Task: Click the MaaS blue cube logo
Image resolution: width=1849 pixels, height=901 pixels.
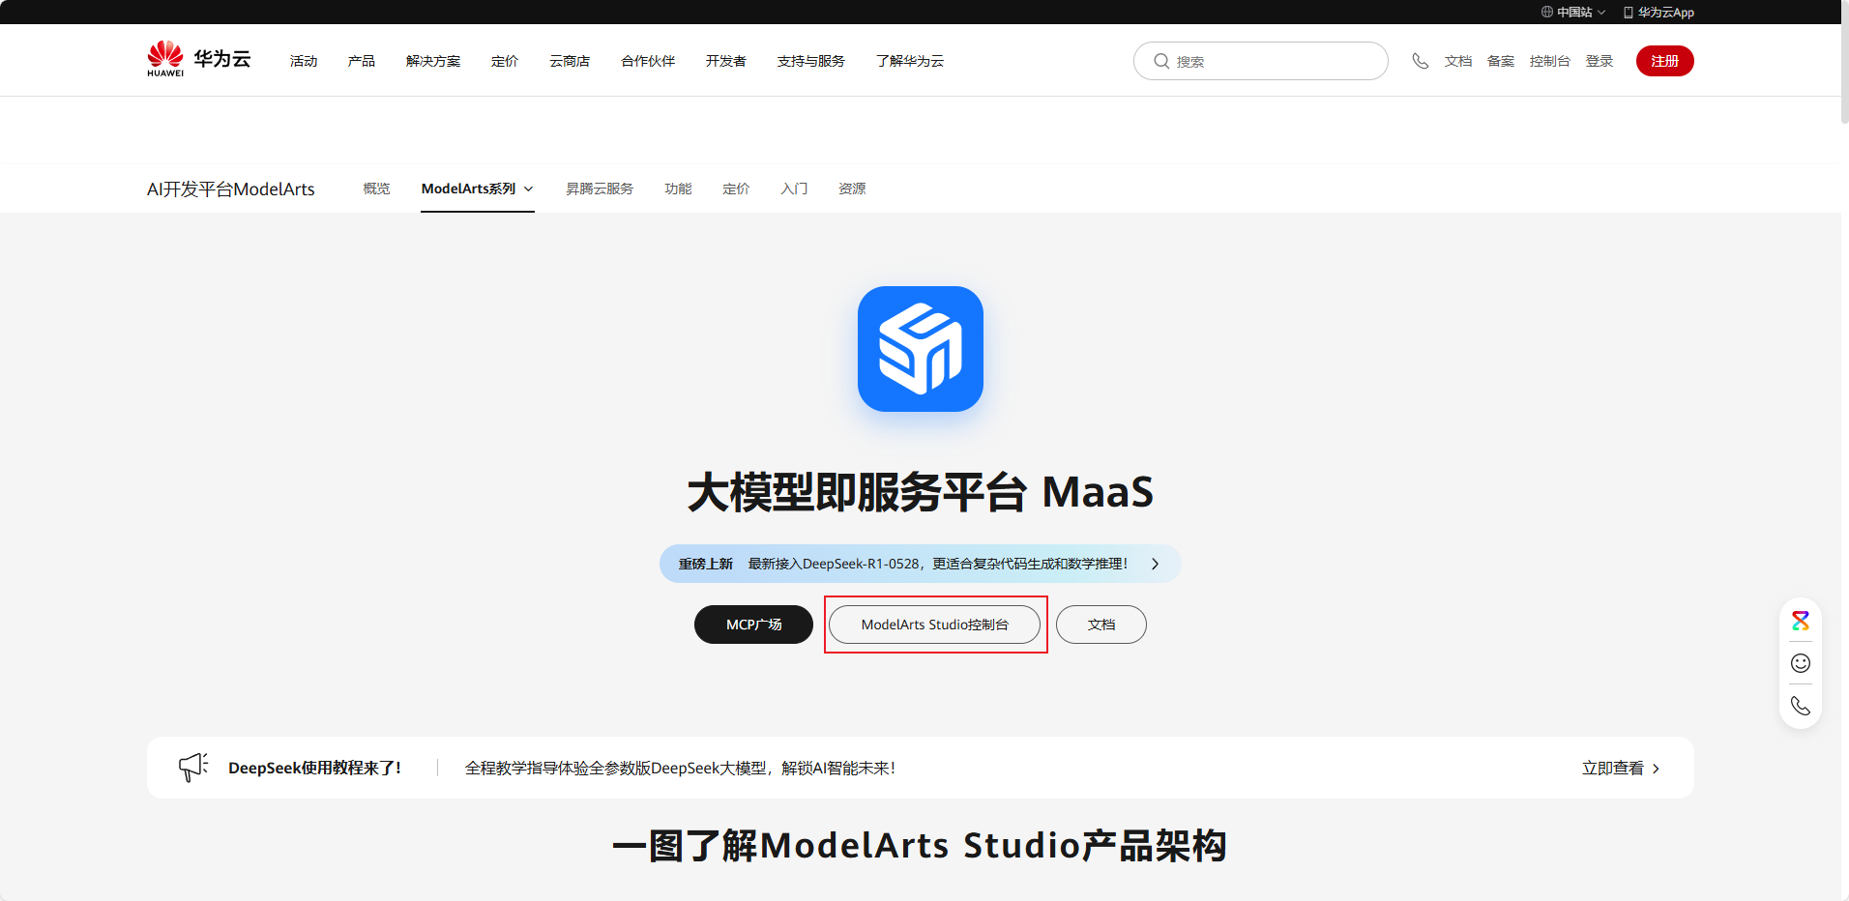Action: point(921,349)
